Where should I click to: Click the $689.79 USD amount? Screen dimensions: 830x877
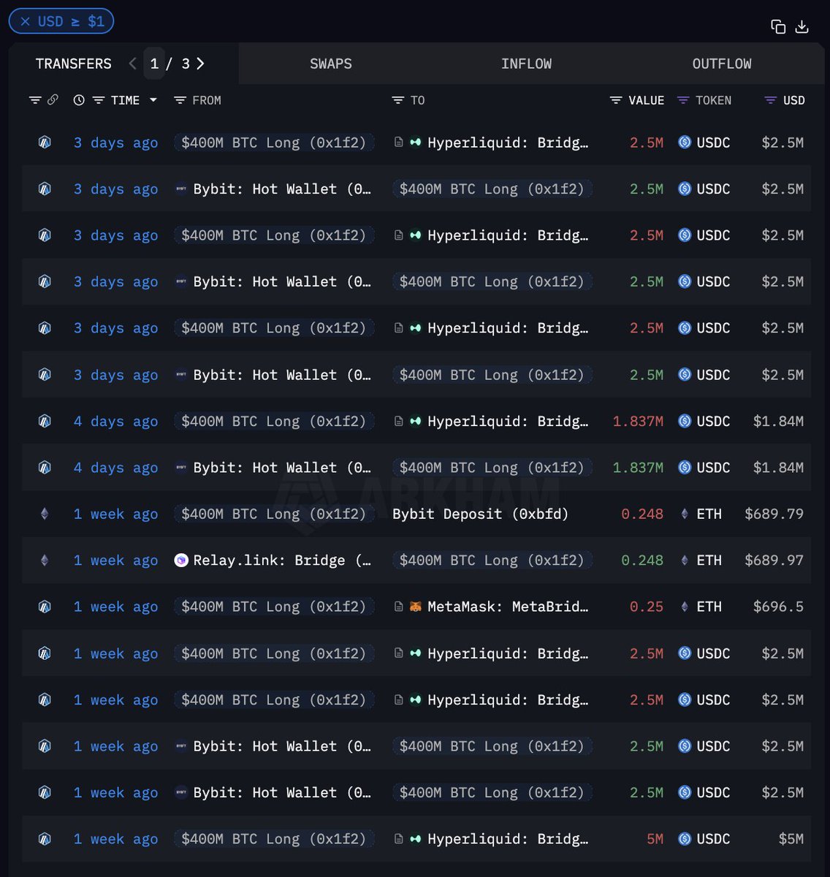tap(774, 514)
